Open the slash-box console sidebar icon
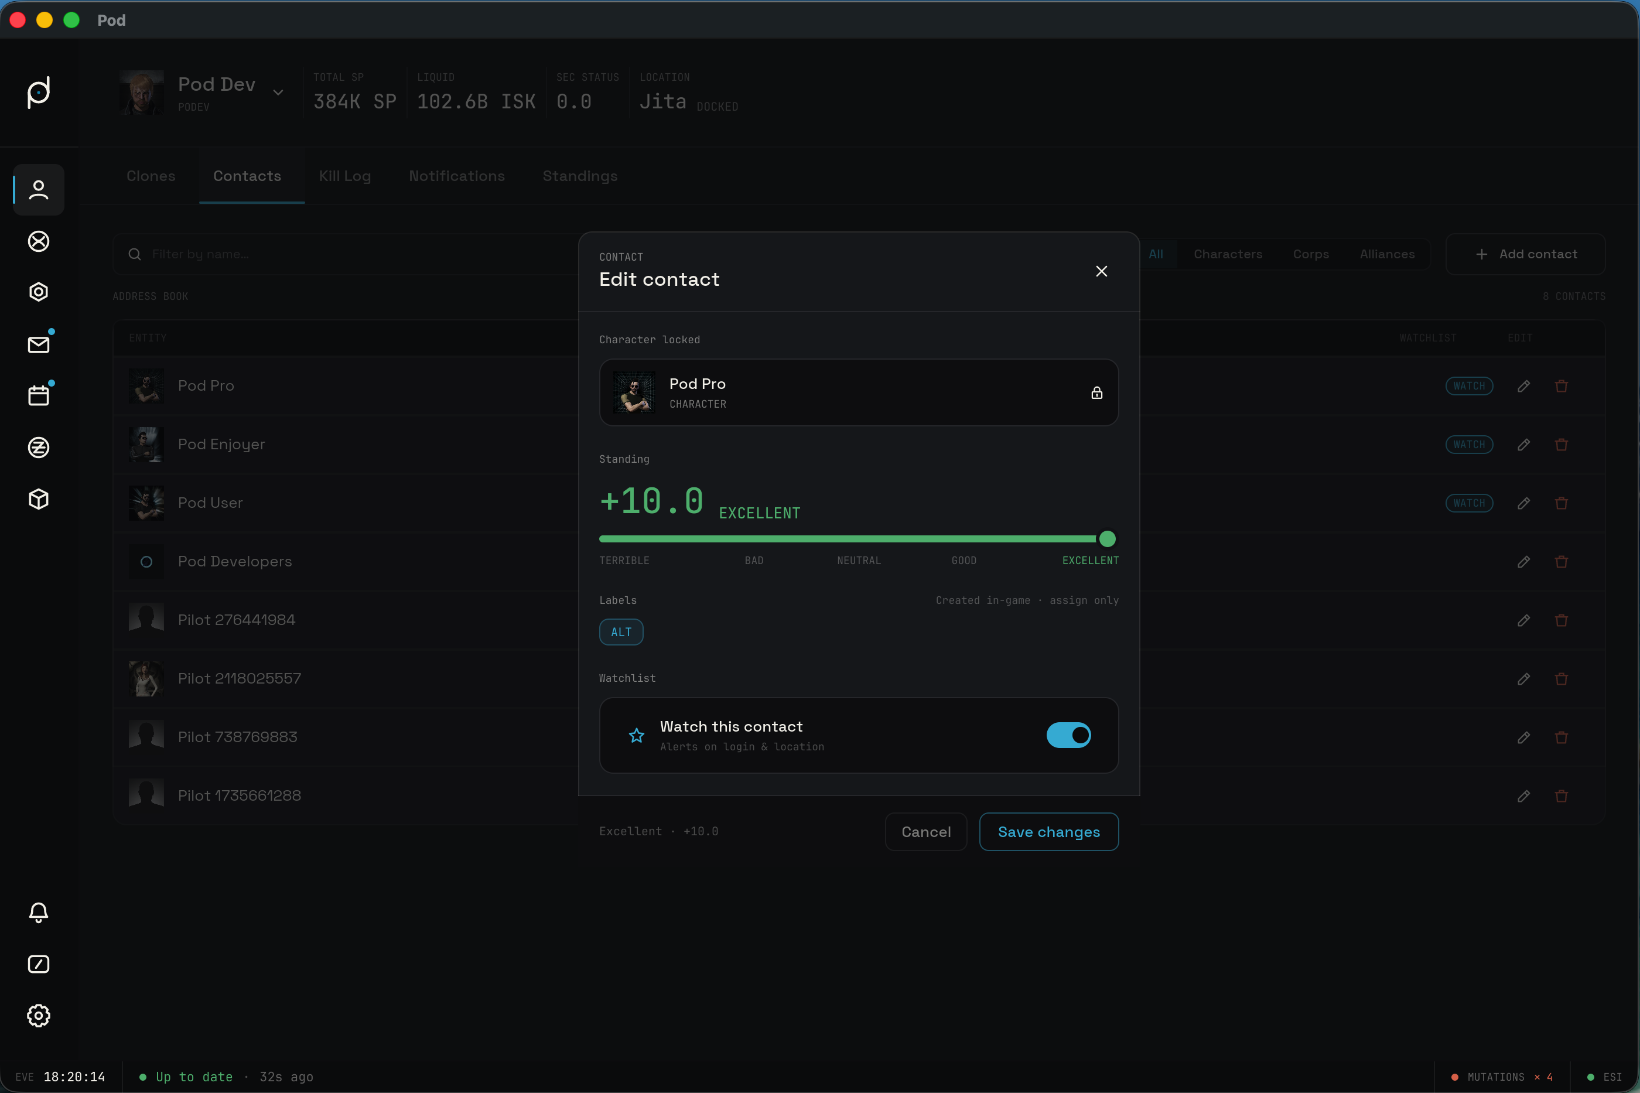 (38, 964)
